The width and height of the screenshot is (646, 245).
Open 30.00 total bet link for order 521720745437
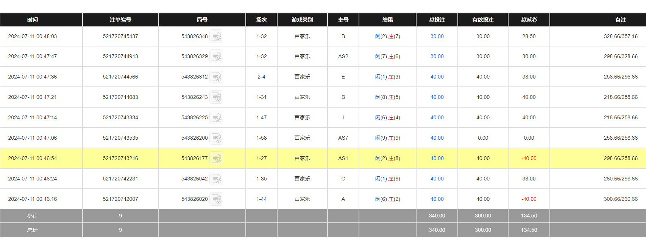[437, 37]
